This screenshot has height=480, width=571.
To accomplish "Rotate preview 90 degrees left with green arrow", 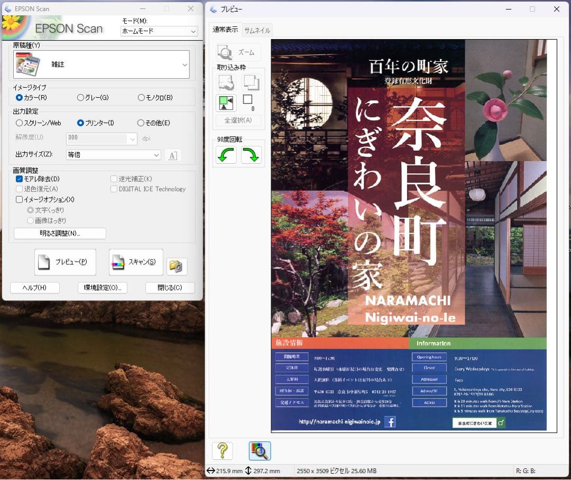I will pos(226,155).
